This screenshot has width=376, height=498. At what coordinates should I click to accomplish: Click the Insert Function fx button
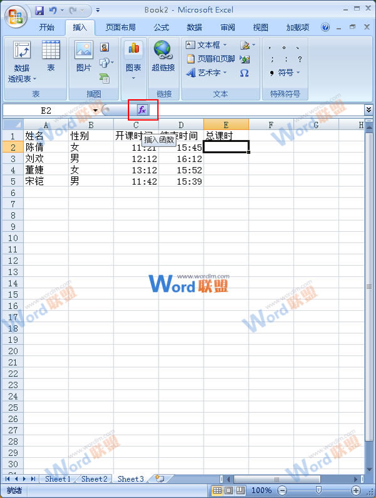142,110
